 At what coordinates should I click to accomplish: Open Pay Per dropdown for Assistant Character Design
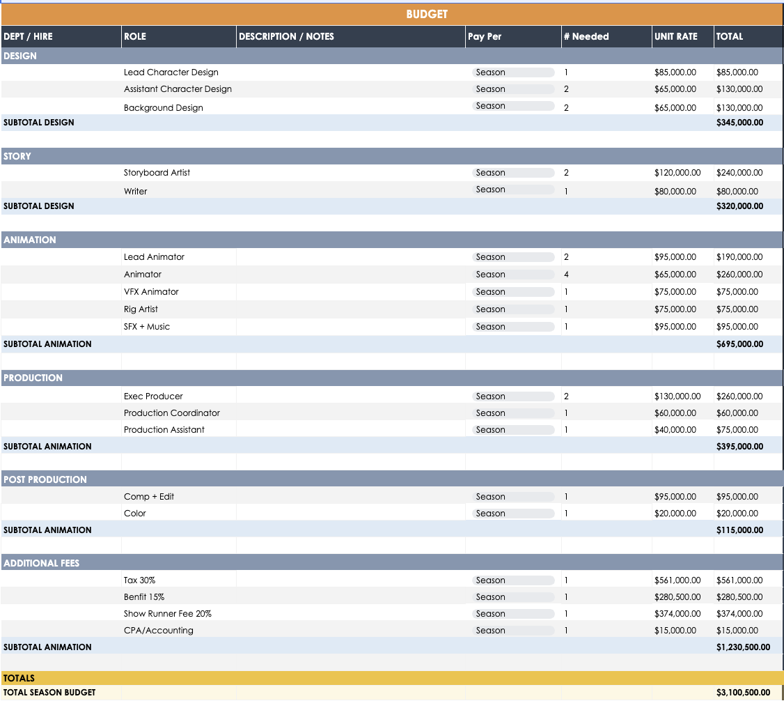pos(513,89)
